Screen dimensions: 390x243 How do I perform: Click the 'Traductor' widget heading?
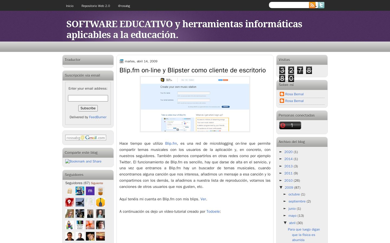click(x=73, y=60)
